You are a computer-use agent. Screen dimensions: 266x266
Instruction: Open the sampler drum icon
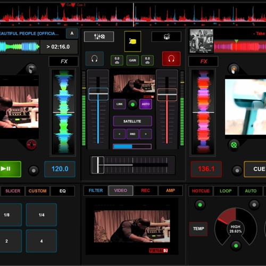(x=167, y=37)
